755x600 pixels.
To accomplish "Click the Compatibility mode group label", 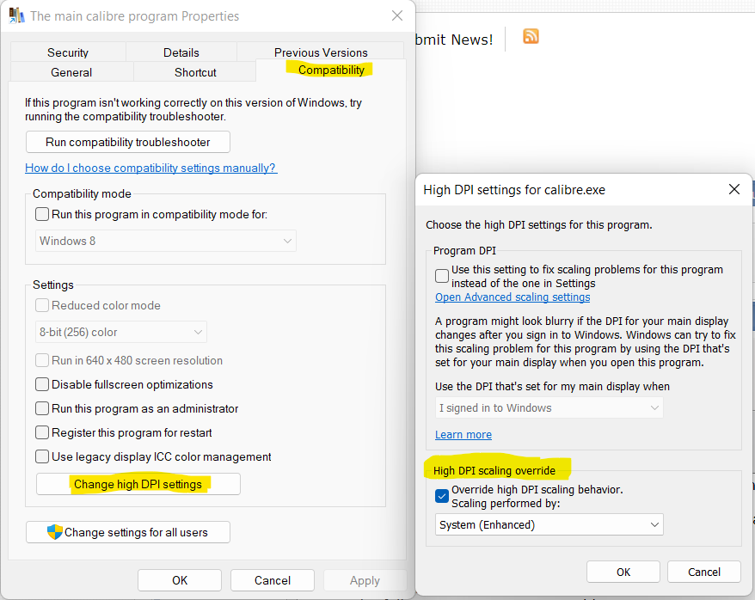I will click(x=82, y=194).
